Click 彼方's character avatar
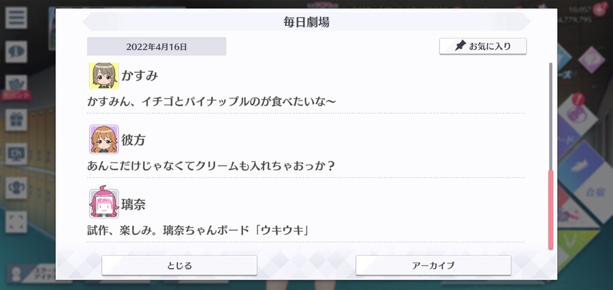This screenshot has height=290, width=613. (x=104, y=140)
